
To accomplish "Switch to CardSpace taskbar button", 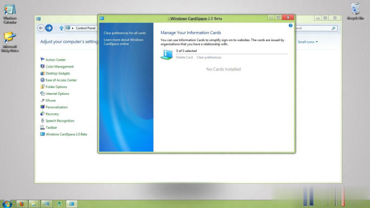I will pos(72,204).
